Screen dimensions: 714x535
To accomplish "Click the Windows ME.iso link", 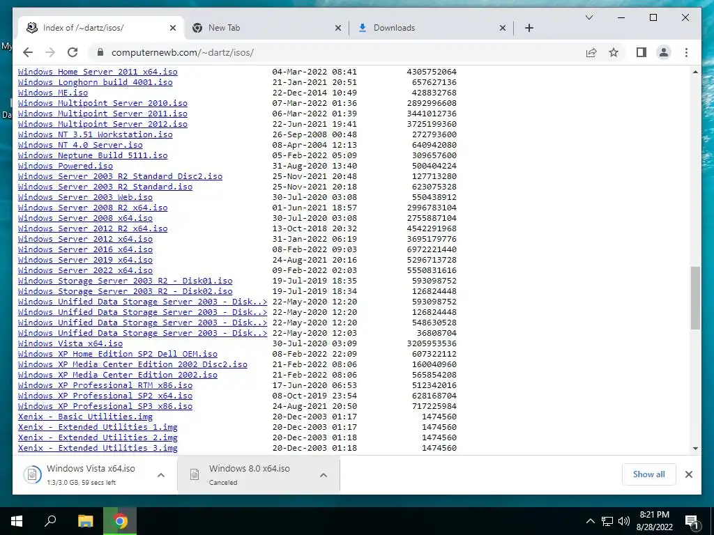I will (53, 93).
